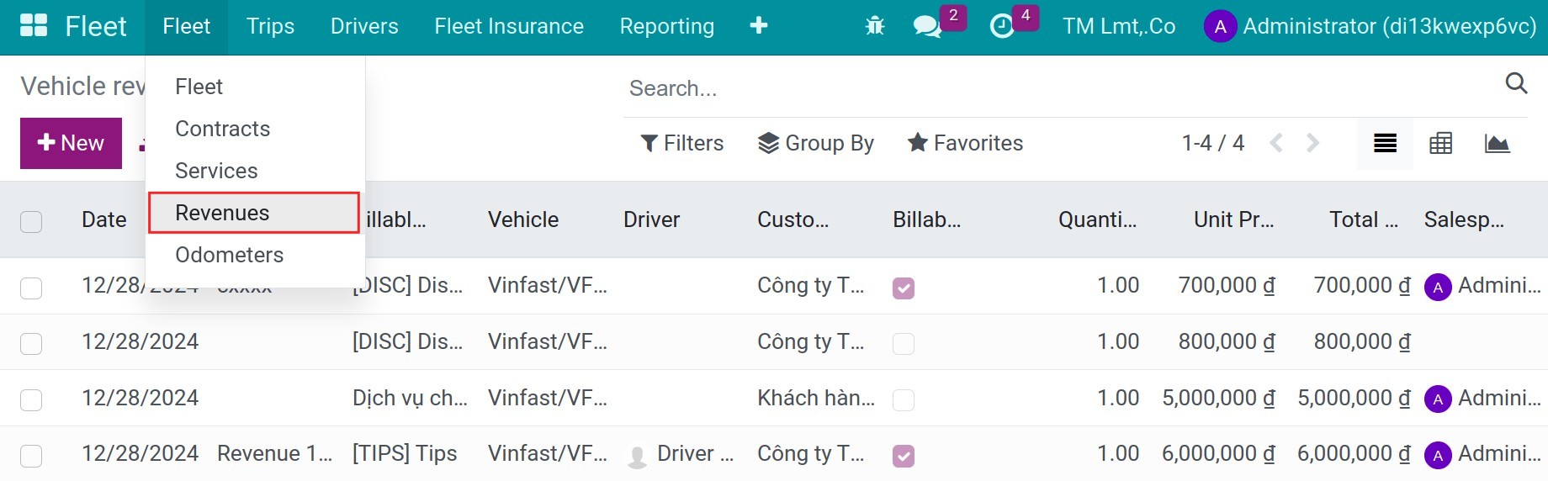The width and height of the screenshot is (1548, 481).
Task: Toggle the select-all checkbox in header
Action: click(31, 222)
